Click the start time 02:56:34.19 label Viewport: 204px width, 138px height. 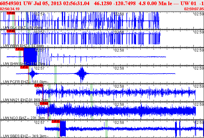10,9
